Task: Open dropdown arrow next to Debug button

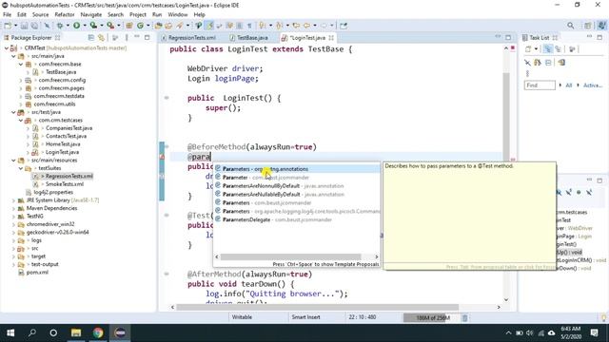Action: tap(68, 26)
